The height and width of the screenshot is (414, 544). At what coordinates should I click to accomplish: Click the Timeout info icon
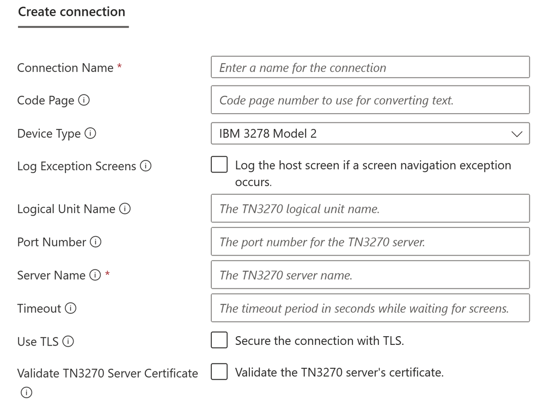point(70,308)
